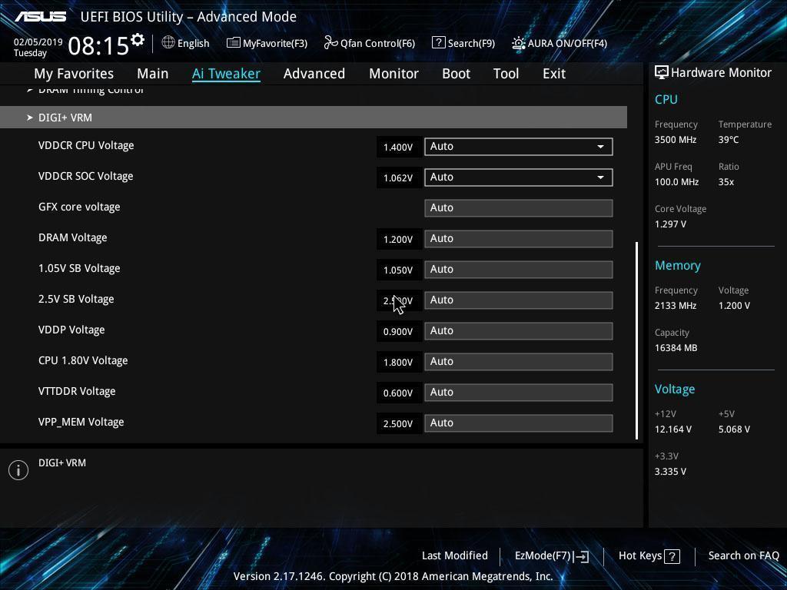The image size is (787, 590).
Task: Select the Ai Tweaker tab
Action: click(x=226, y=74)
